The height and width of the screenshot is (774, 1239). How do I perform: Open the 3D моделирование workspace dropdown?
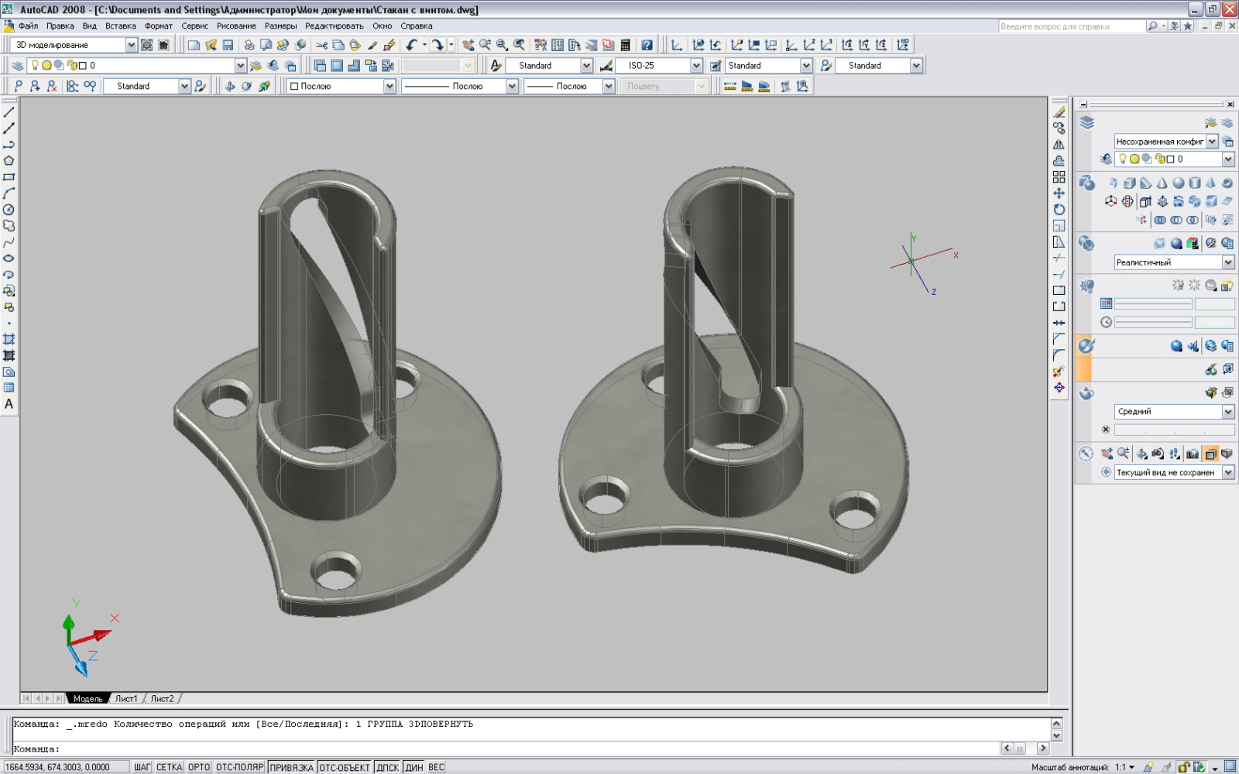click(x=131, y=46)
